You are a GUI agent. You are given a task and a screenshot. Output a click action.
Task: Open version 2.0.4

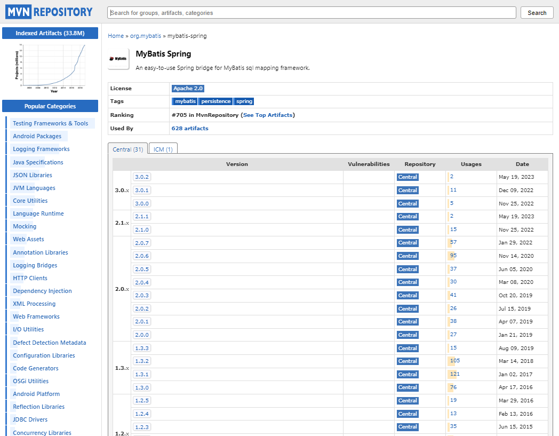[x=142, y=282]
